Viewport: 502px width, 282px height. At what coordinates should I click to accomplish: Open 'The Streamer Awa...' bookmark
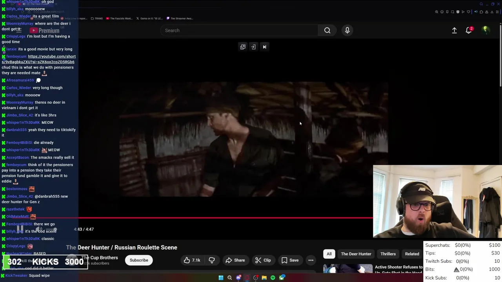click(180, 18)
